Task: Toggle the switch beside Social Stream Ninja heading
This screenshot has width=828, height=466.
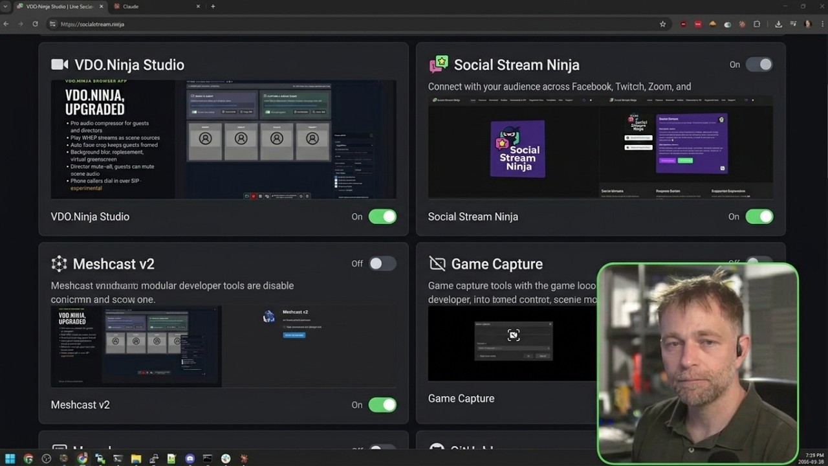Action: coord(759,64)
